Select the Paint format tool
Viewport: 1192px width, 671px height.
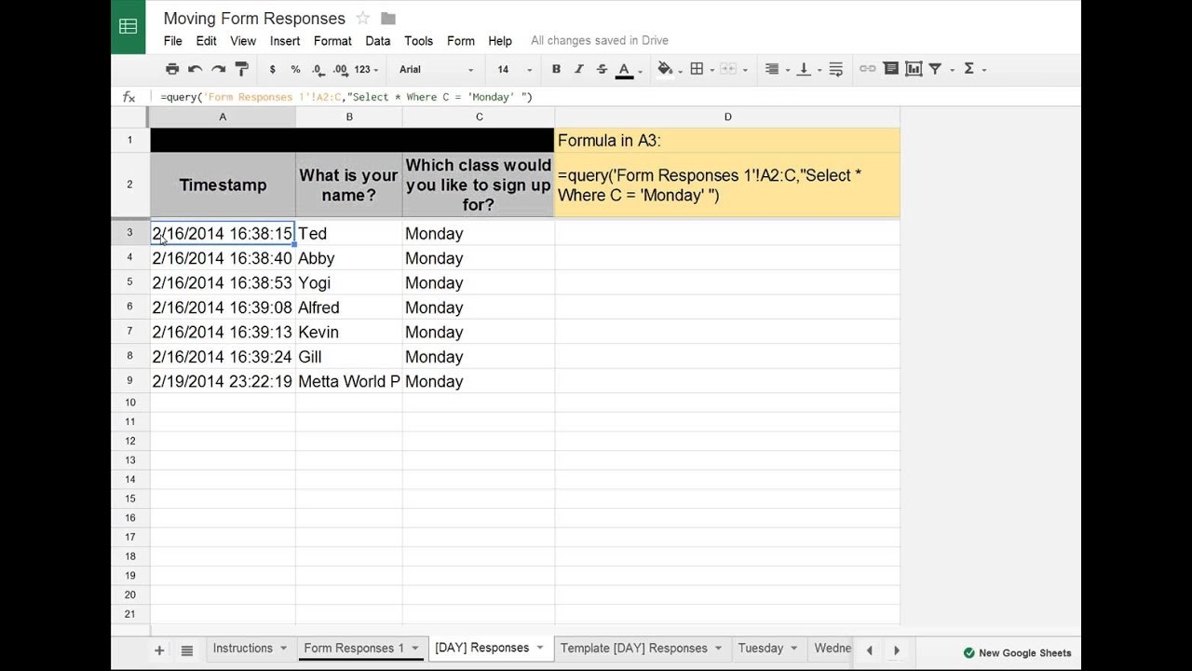pos(240,69)
